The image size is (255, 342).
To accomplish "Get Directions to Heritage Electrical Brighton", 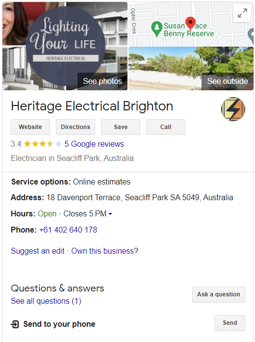I will point(76,127).
